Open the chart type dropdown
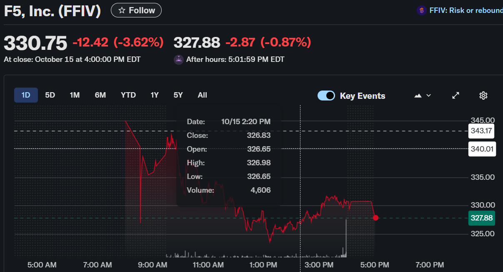This screenshot has width=503, height=272. tap(423, 96)
